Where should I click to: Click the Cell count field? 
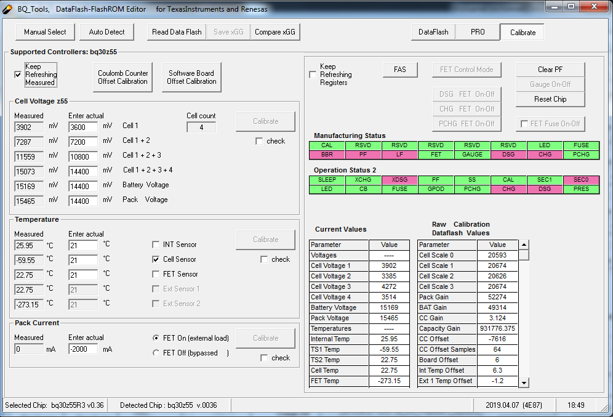(x=201, y=127)
